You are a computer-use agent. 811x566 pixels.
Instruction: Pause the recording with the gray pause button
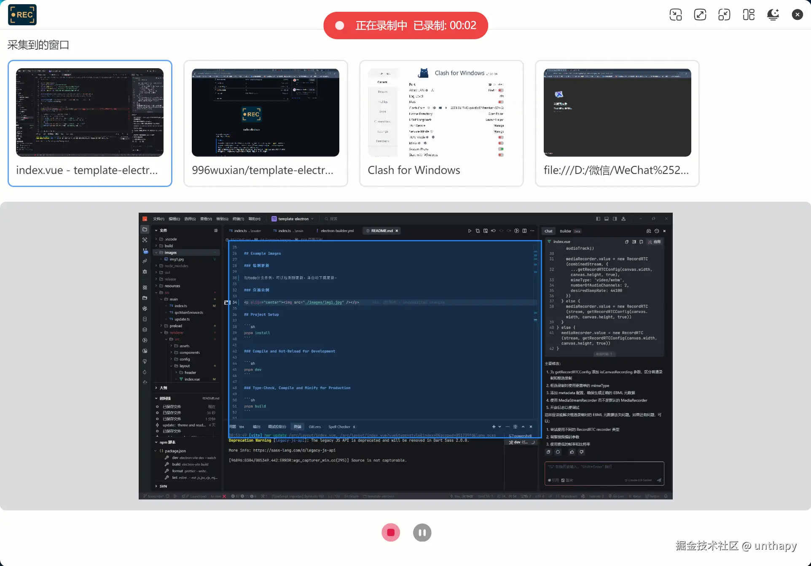422,532
